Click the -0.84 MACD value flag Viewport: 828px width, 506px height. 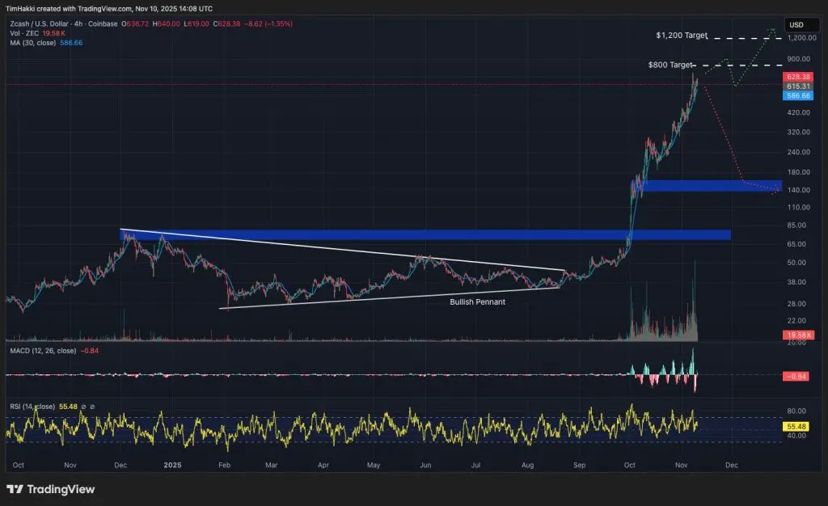[x=797, y=375]
